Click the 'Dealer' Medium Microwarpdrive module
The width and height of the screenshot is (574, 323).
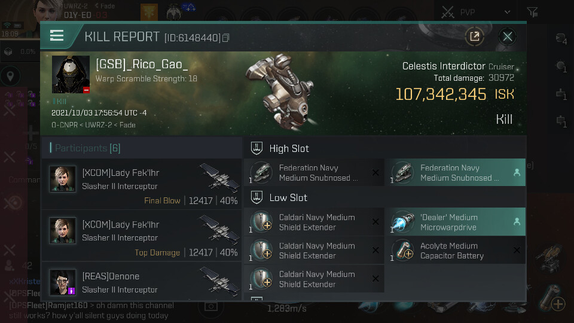457,222
